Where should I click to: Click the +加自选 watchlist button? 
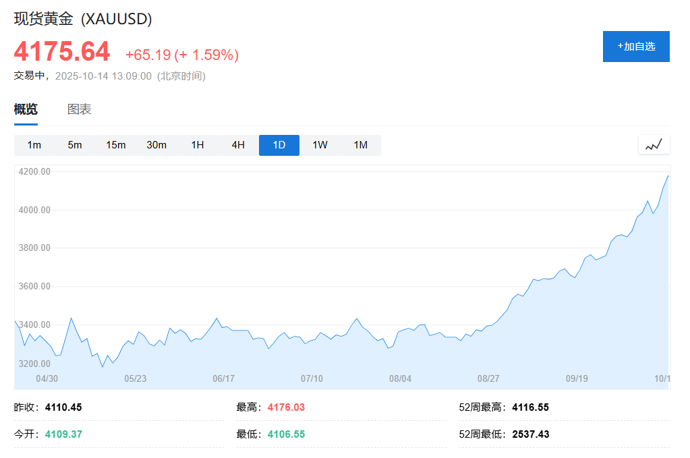pyautogui.click(x=635, y=46)
